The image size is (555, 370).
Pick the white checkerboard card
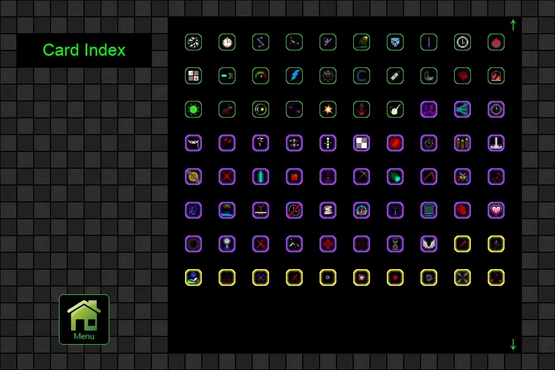pos(362,143)
